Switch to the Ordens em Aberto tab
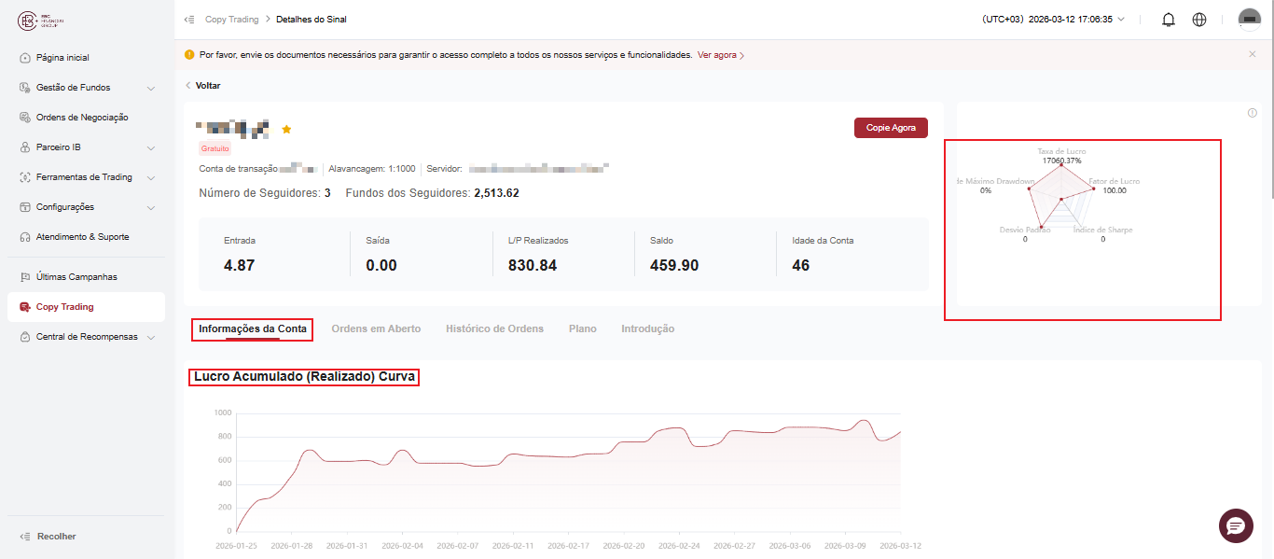1274x559 pixels. 376,328
